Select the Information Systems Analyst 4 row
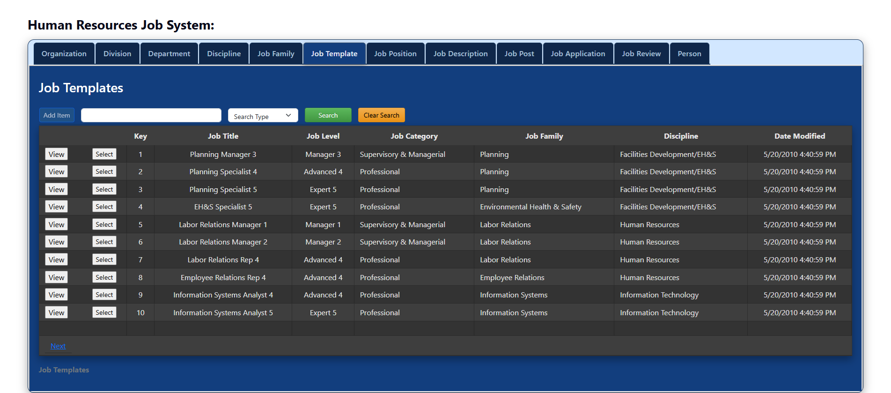Screen dimensions: 891x393 [104, 295]
